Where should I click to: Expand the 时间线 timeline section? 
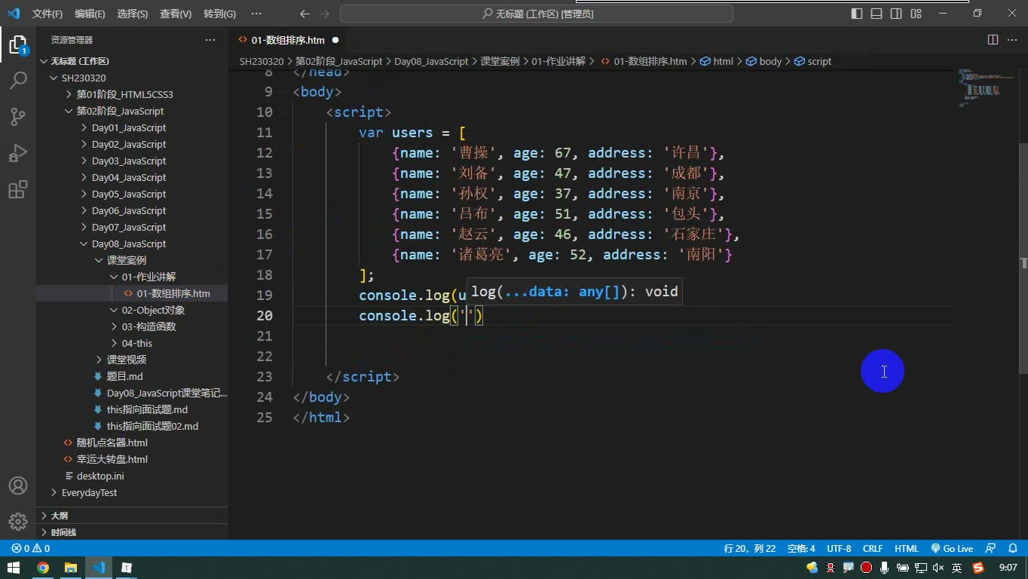pyautogui.click(x=132, y=532)
